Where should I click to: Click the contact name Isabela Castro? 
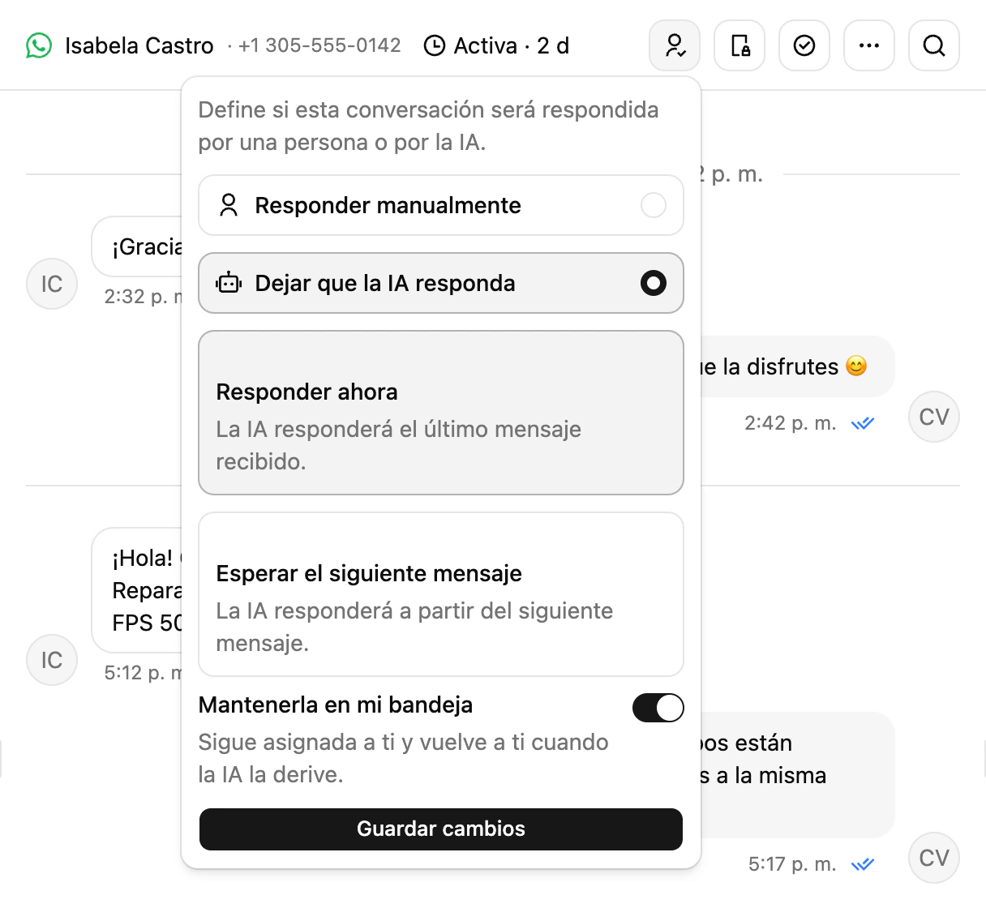pyautogui.click(x=139, y=45)
